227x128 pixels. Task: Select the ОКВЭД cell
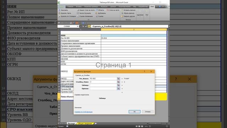tap(81, 71)
